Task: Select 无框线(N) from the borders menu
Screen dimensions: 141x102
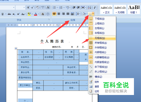Action: [102, 38]
